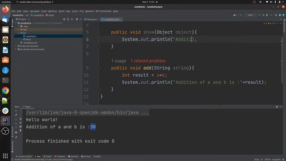This screenshot has height=161, width=286.
Task: Open the Build menu
Action: pyautogui.click(x=62, y=11)
